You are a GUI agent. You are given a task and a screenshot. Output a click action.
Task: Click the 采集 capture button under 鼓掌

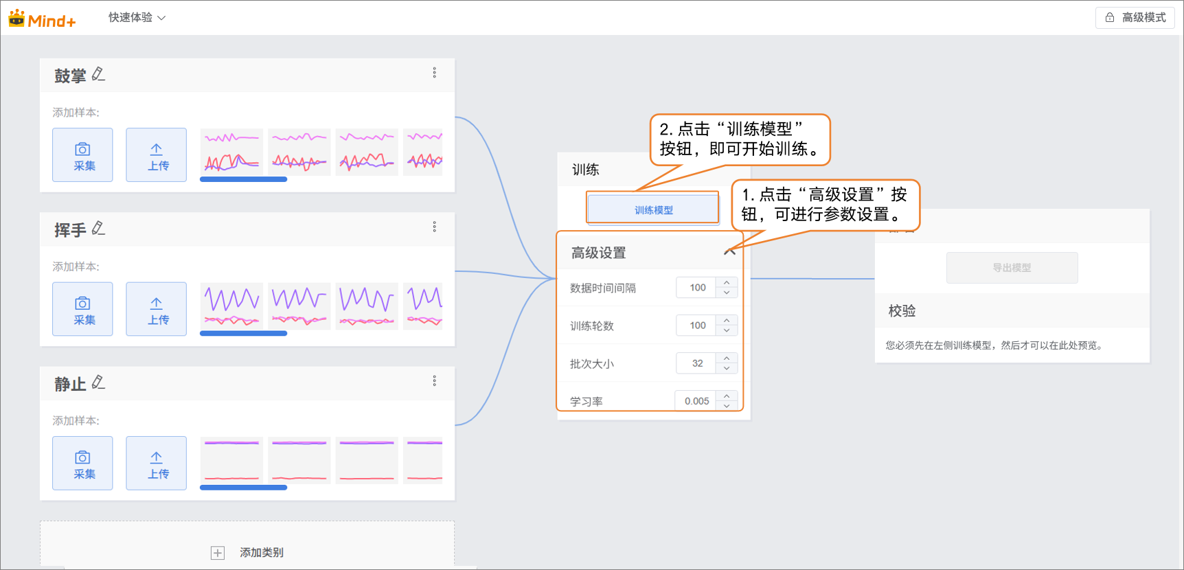82,155
